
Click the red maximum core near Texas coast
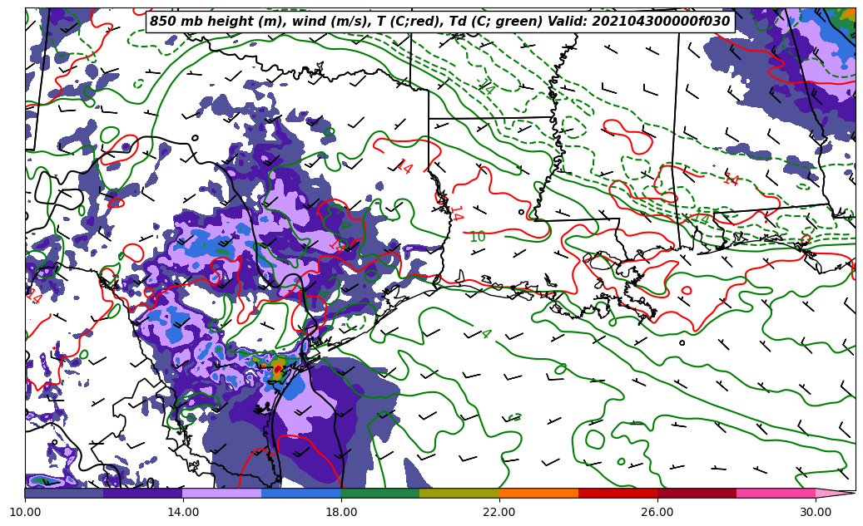[x=278, y=368]
